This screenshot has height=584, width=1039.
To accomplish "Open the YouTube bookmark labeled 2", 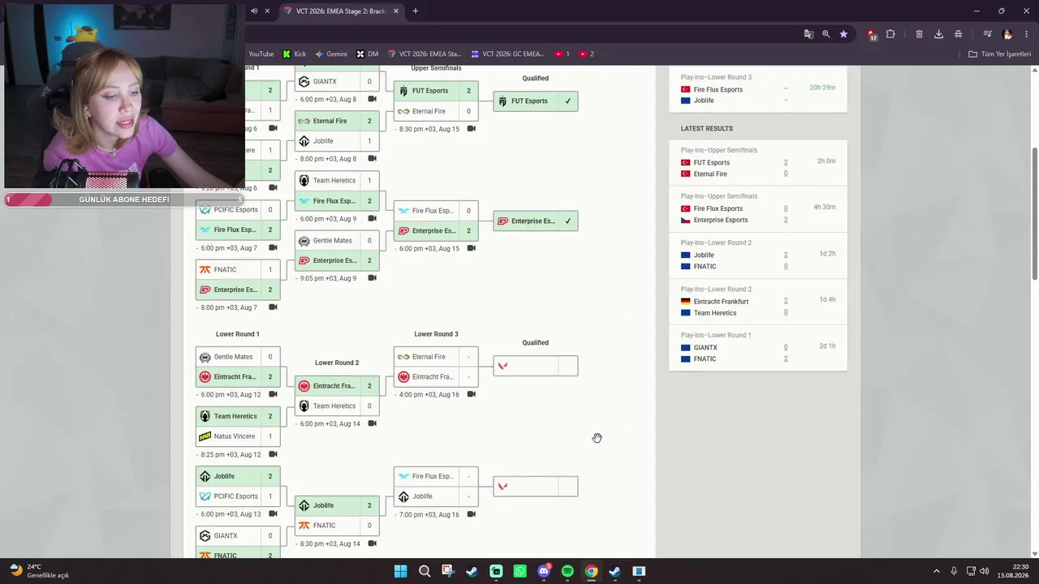I will pos(587,54).
